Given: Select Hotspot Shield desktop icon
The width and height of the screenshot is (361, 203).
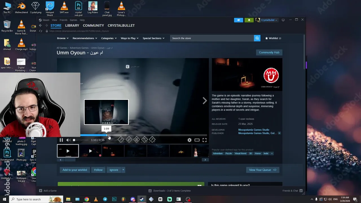Looking at the screenshot, I should pos(50,9).
